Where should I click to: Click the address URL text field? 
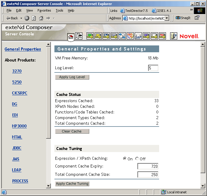click(144, 18)
